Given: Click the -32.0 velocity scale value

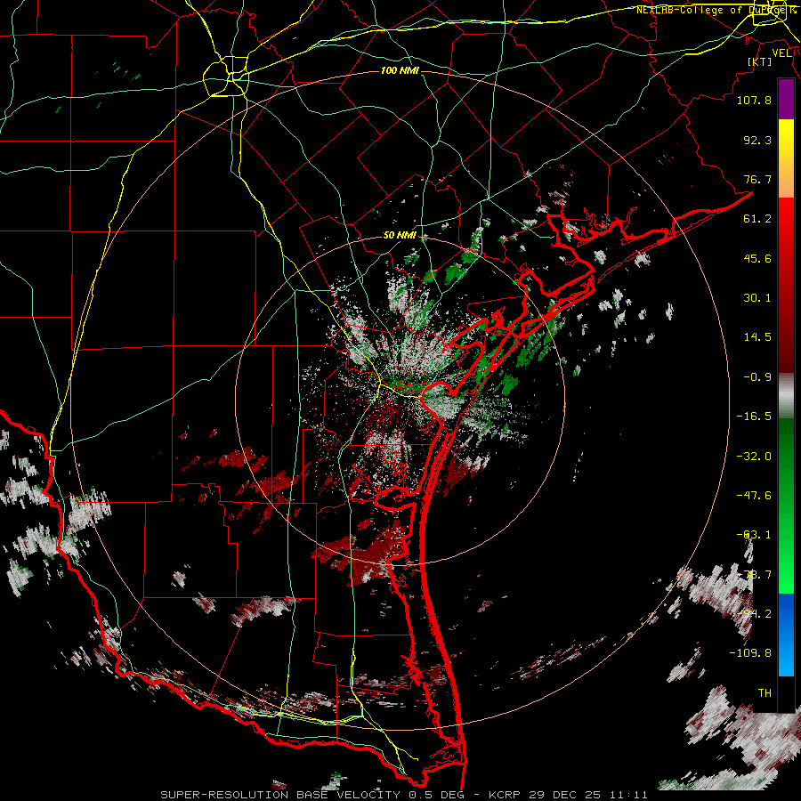Looking at the screenshot, I should point(754,457).
